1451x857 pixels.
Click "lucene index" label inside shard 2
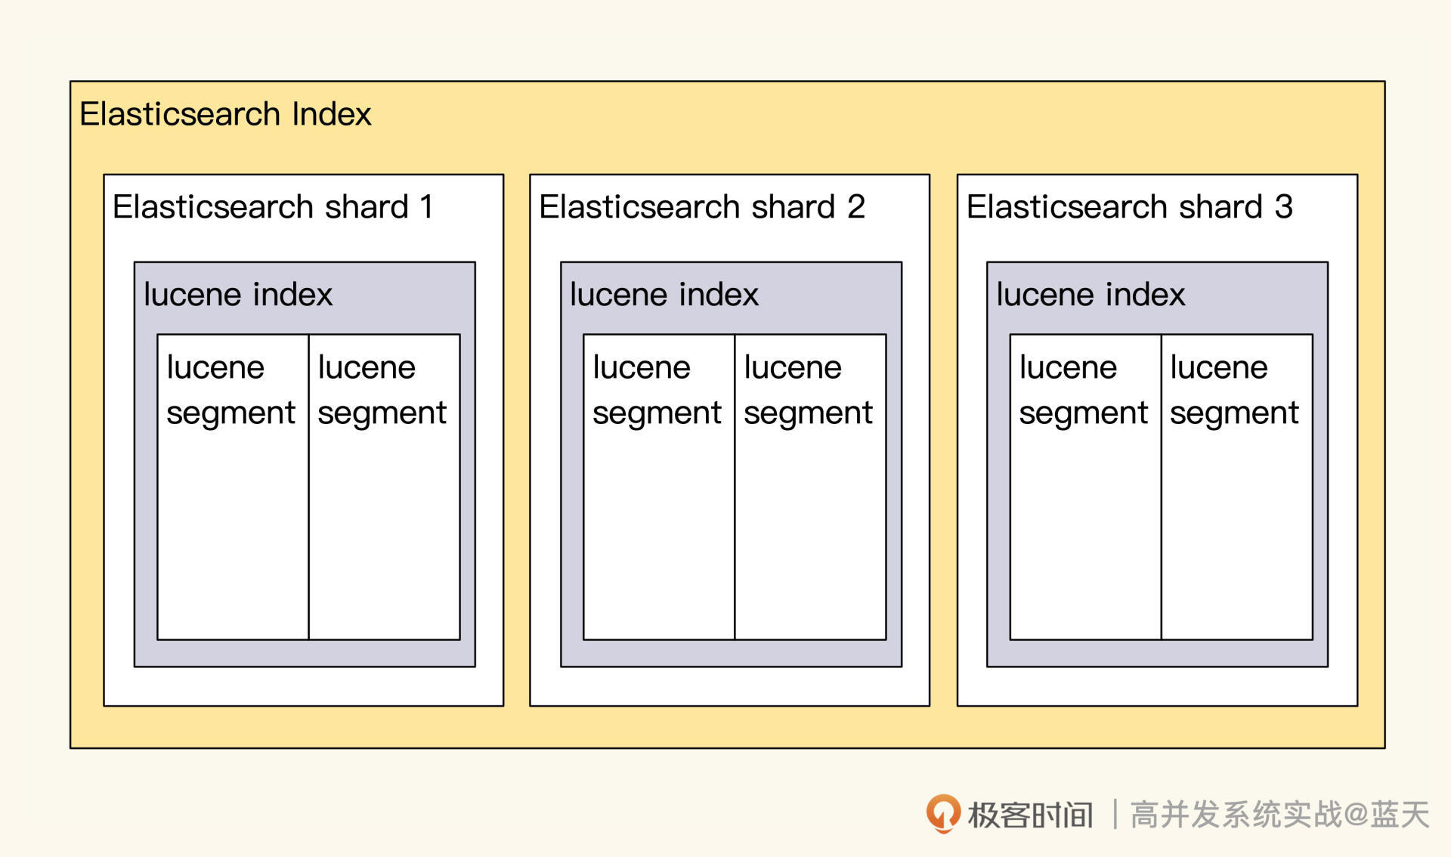click(x=664, y=294)
